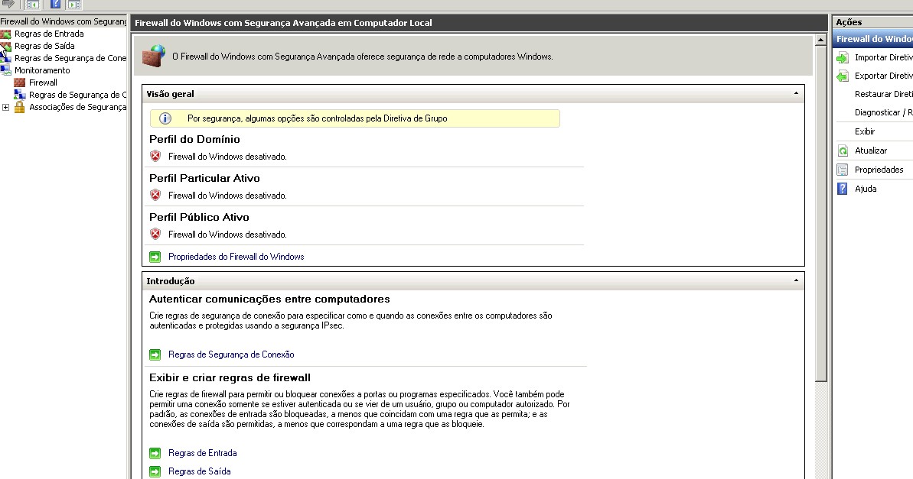The image size is (913, 479).
Task: Click the Autenticar comunicações entre computadores heading
Action: pyautogui.click(x=269, y=299)
